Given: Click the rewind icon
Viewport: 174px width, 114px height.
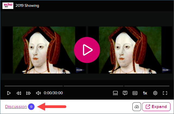Looking at the screenshot, I should [x=19, y=93].
